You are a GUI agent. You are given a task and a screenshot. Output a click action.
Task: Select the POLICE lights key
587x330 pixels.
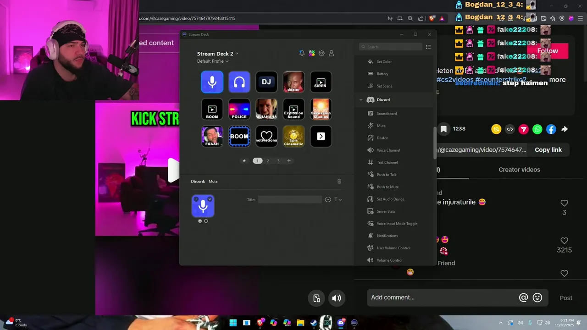tap(239, 109)
